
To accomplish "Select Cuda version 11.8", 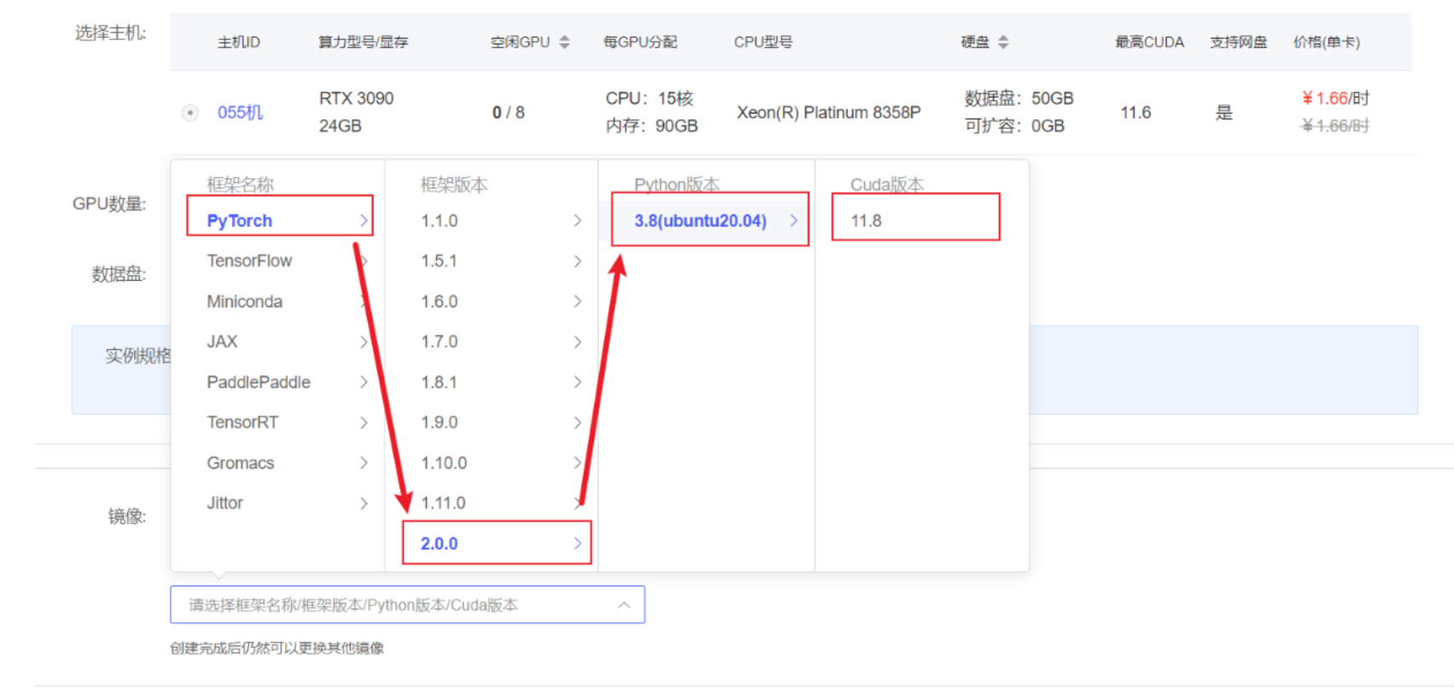I will (867, 221).
